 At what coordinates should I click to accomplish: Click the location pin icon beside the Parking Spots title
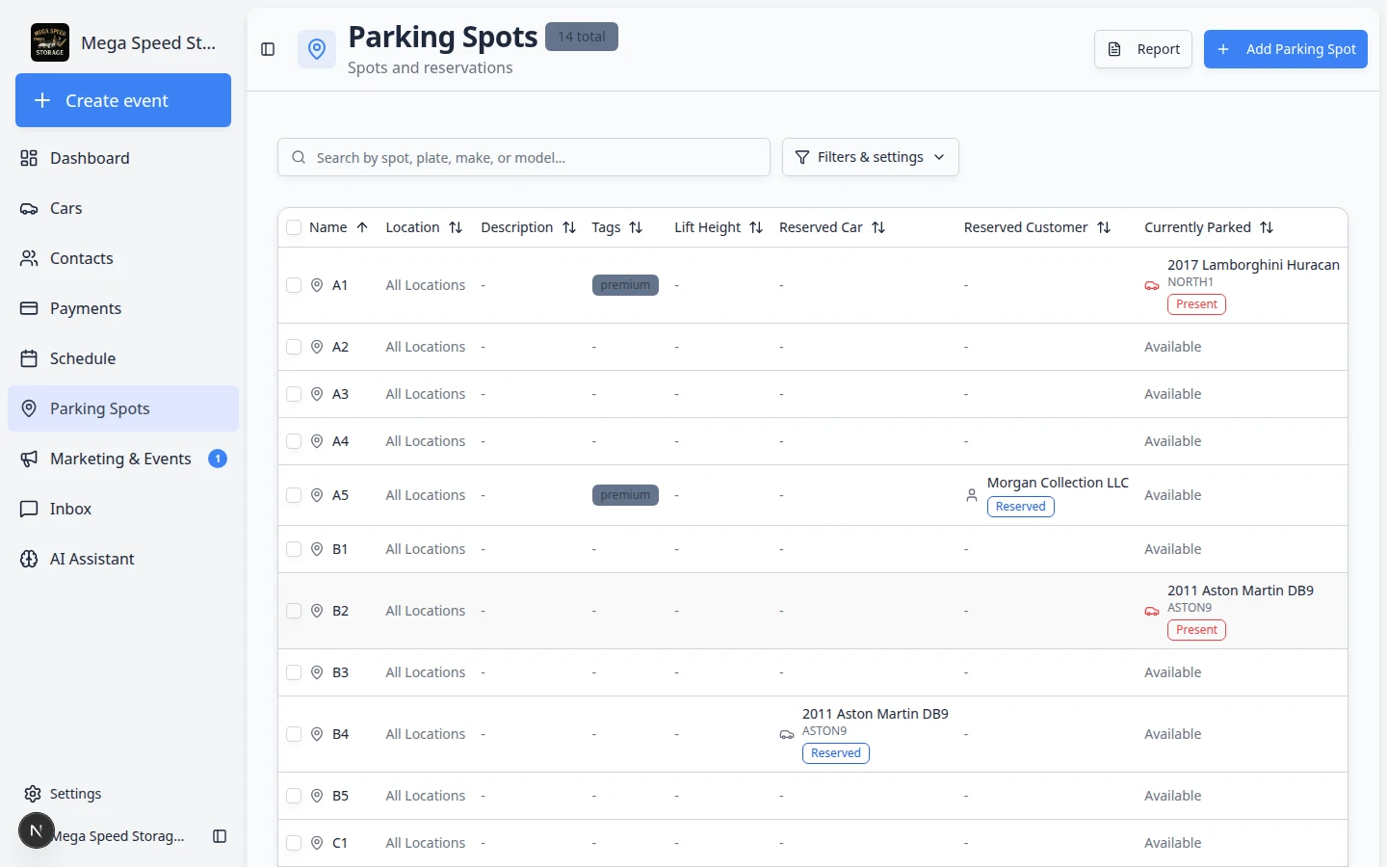(317, 49)
